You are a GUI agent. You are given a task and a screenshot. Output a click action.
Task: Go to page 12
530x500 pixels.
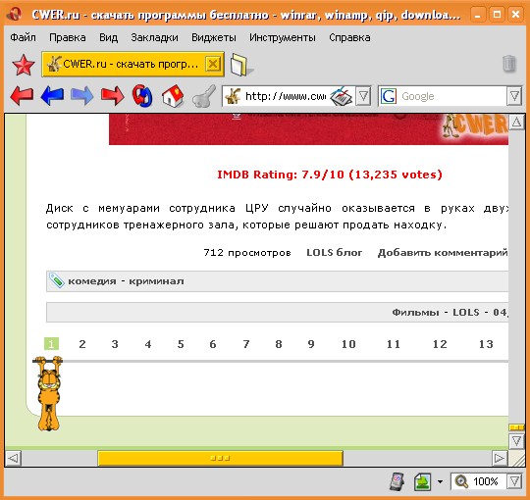[440, 344]
